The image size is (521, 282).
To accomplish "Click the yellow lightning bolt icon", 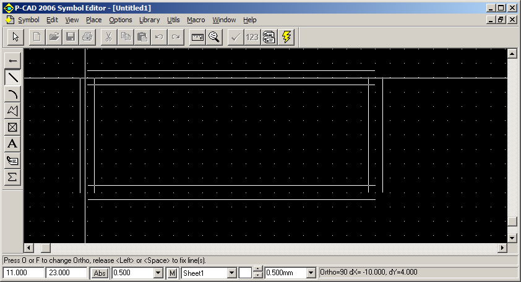I will tap(286, 37).
